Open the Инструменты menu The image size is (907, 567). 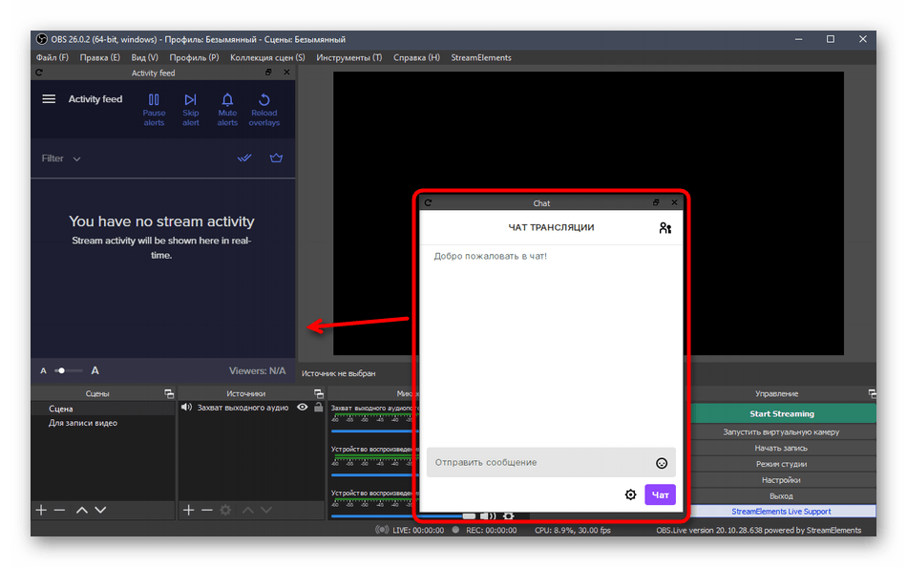[x=348, y=57]
